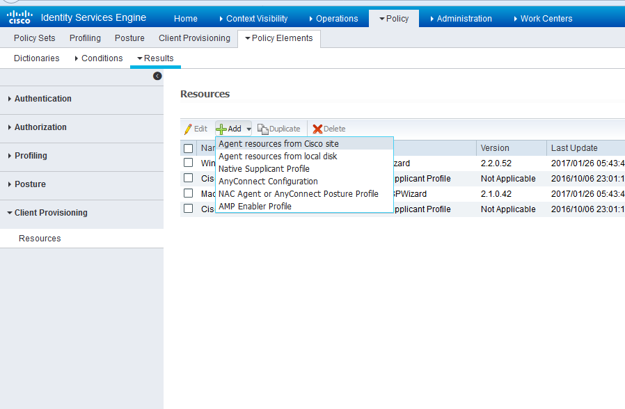Check the row updated 2016/10/06 above version 2.1.0.42
The height and width of the screenshot is (409, 625).
188,178
